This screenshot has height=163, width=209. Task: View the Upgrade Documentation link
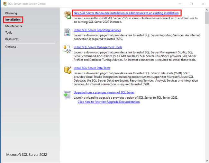(109, 102)
